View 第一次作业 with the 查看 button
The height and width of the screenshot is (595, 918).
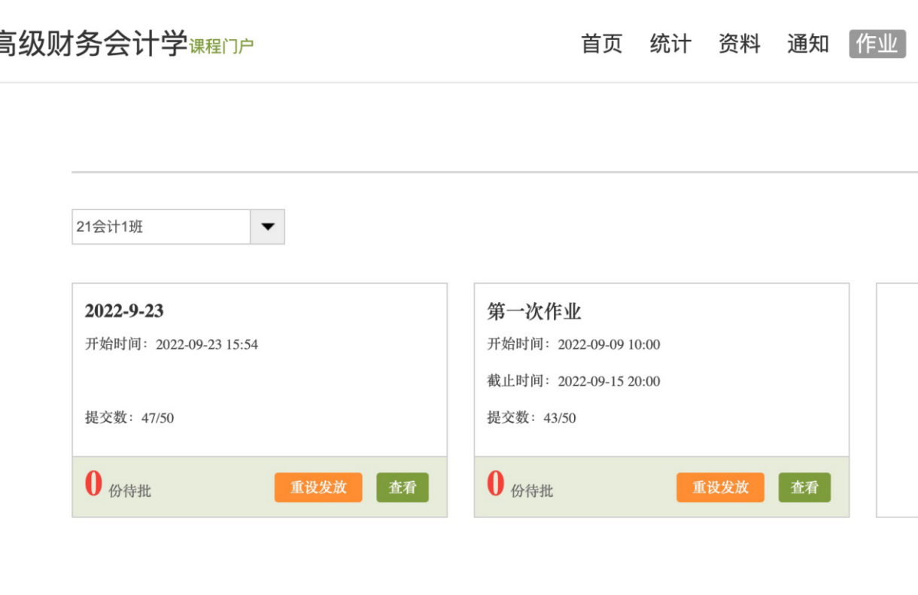[804, 487]
